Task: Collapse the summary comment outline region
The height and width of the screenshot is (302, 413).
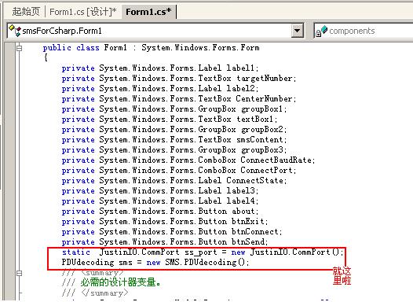Action: [x=19, y=273]
